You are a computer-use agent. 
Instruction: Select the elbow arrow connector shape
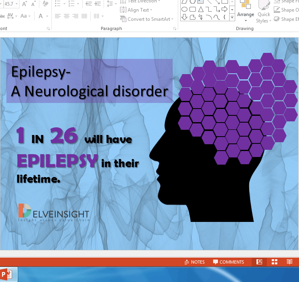(217, 9)
